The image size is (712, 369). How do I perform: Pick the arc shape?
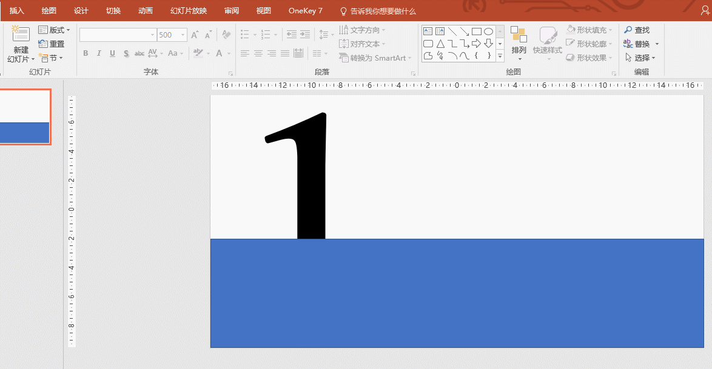pos(452,55)
